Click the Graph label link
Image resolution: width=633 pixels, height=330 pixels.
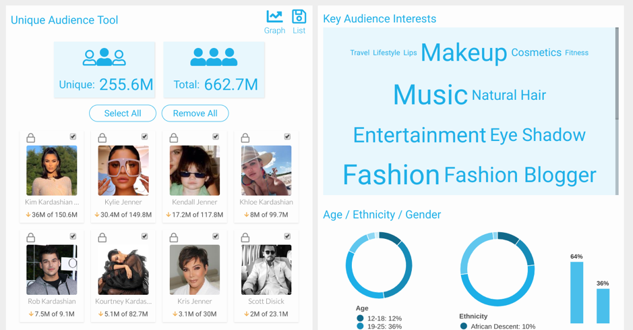(274, 30)
